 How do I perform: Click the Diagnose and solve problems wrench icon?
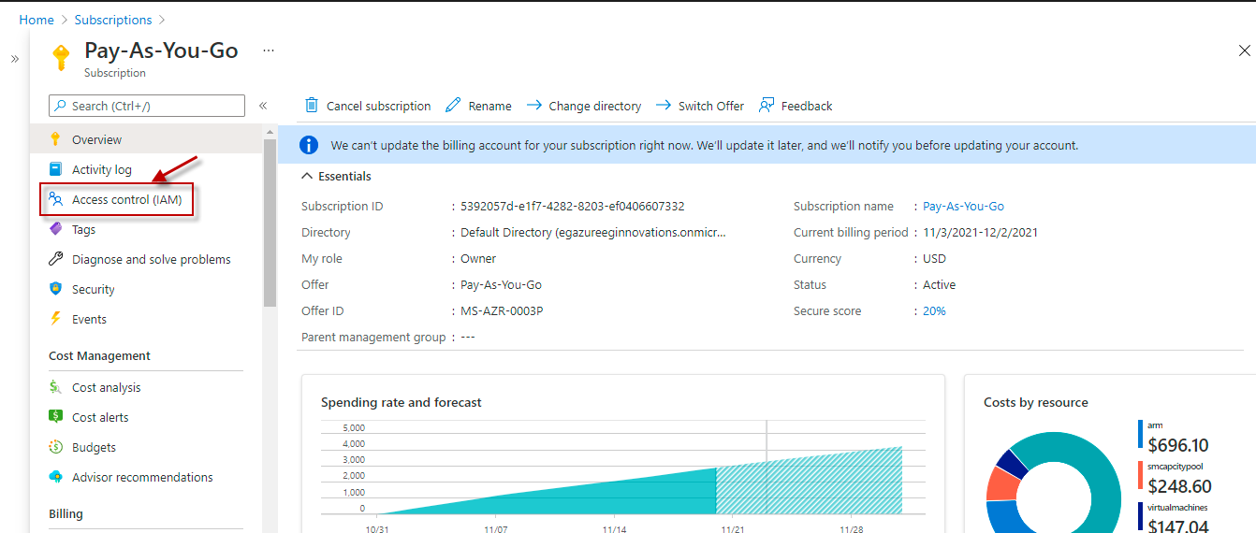(56, 259)
